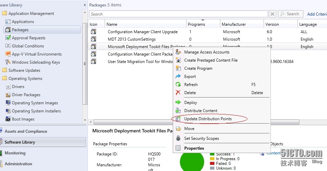The width and height of the screenshot is (327, 171).
Task: Click the green Refresh icon in the context menu
Action: click(x=178, y=85)
